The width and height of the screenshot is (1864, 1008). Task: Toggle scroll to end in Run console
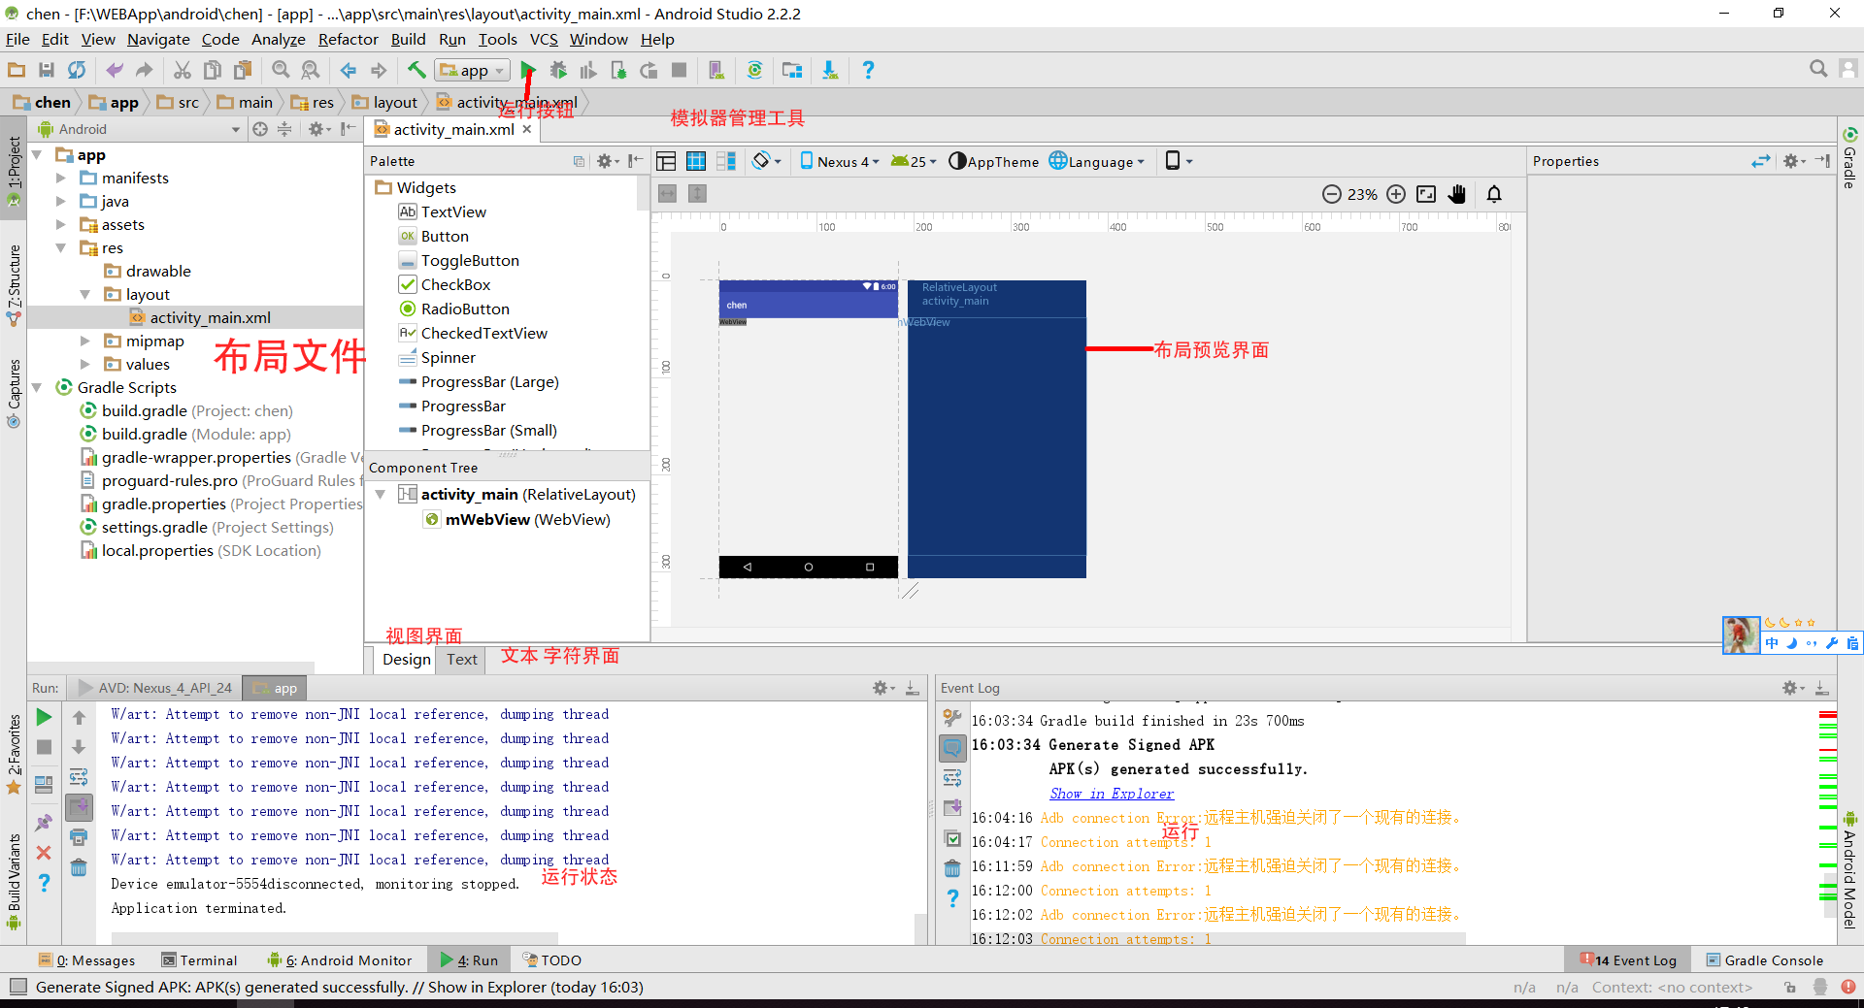pyautogui.click(x=79, y=807)
